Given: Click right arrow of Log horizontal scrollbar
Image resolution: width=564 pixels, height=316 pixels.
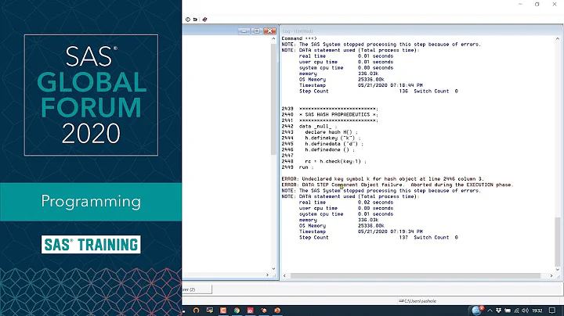Looking at the screenshot, I should point(551,276).
